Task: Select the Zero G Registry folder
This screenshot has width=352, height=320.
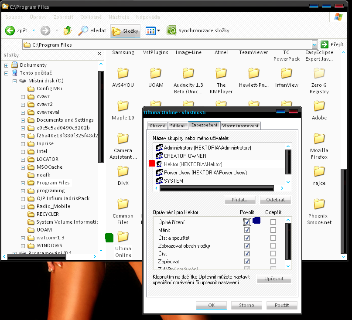Action: [319, 73]
